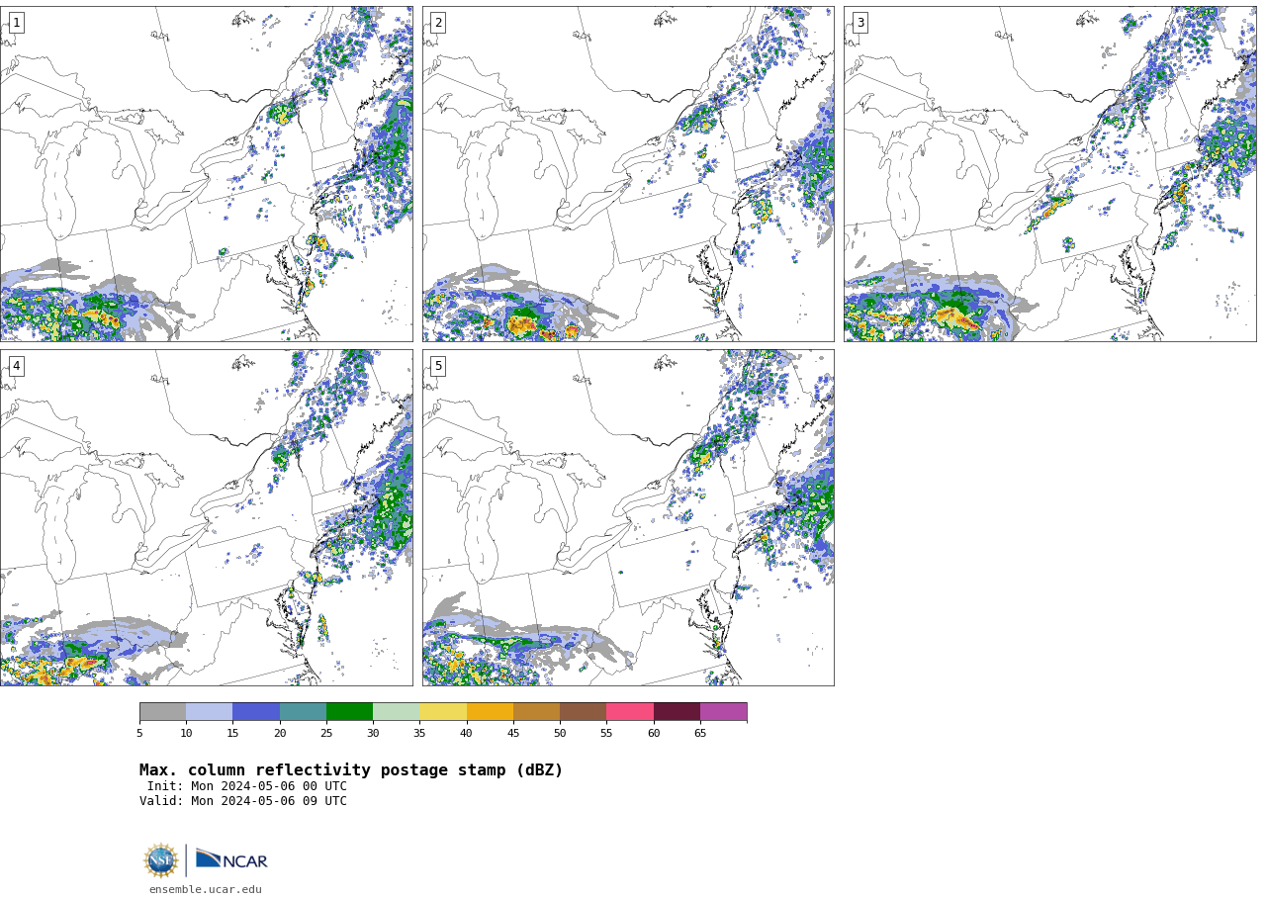Click the panel number label '2'

click(x=438, y=23)
